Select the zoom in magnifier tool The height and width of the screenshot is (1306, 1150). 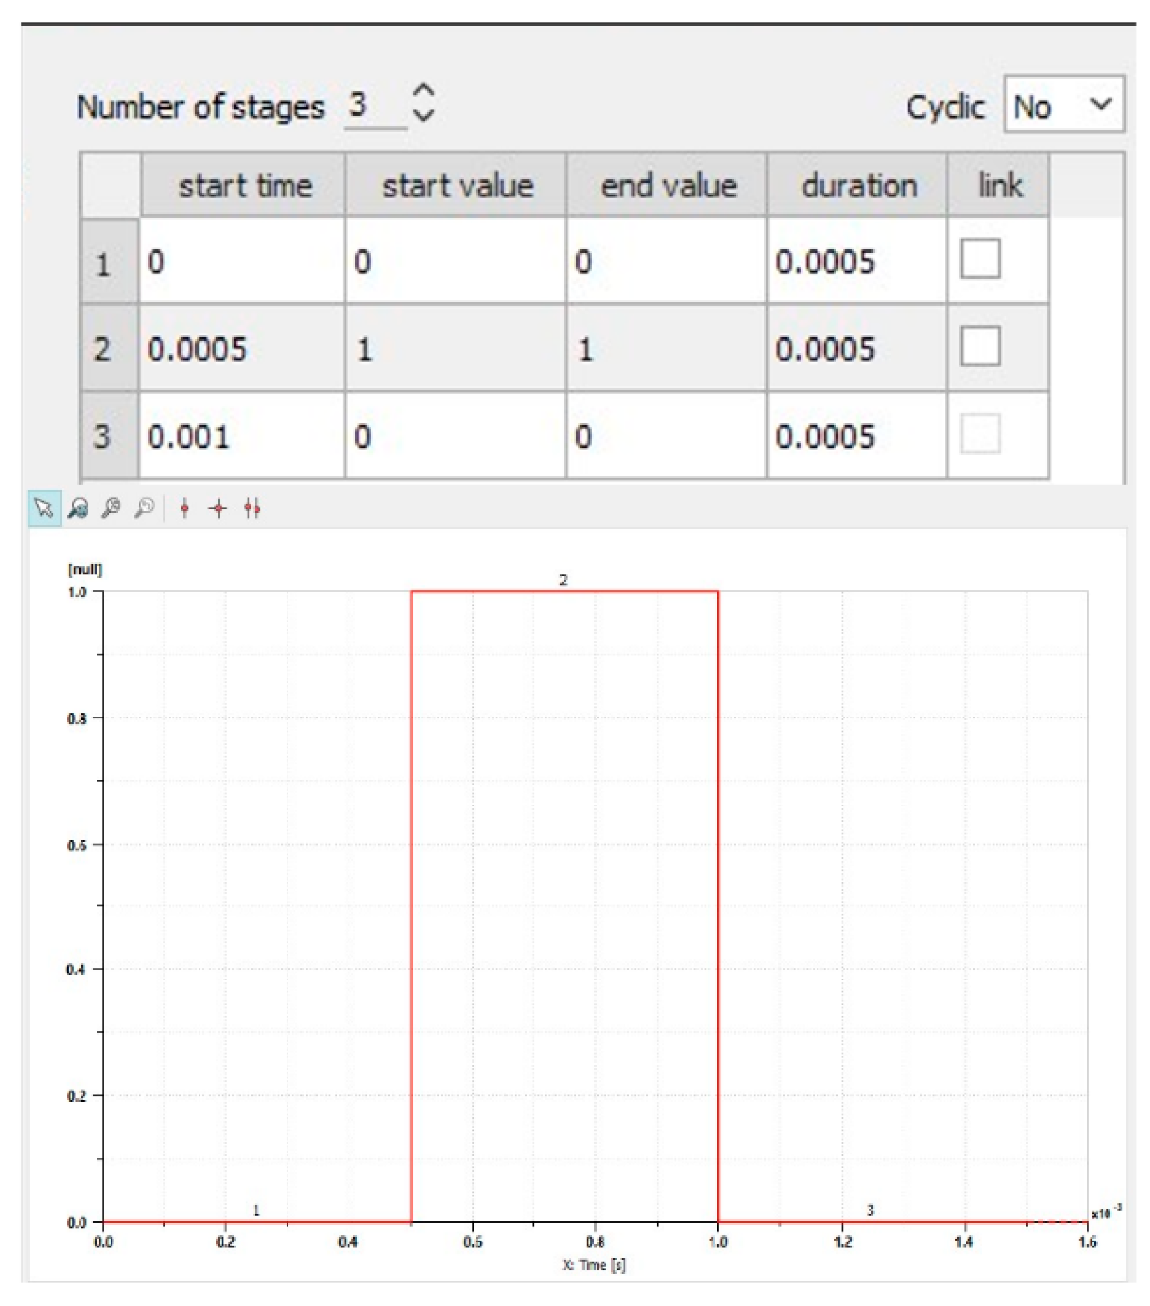(111, 508)
